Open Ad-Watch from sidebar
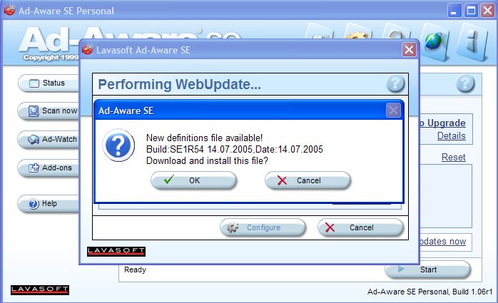Image resolution: width=498 pixels, height=303 pixels. (49, 139)
